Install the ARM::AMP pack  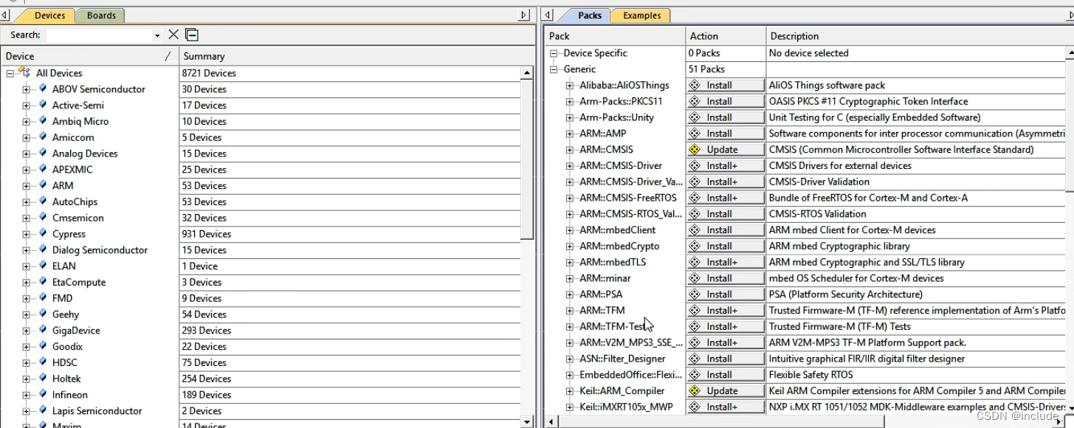coord(726,134)
